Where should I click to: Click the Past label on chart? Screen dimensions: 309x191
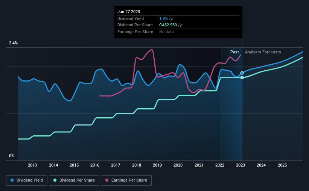pyautogui.click(x=234, y=52)
